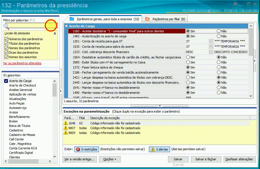Set parameter 3985 to Sim
This screenshot has width=260, height=169.
pos(188,62)
